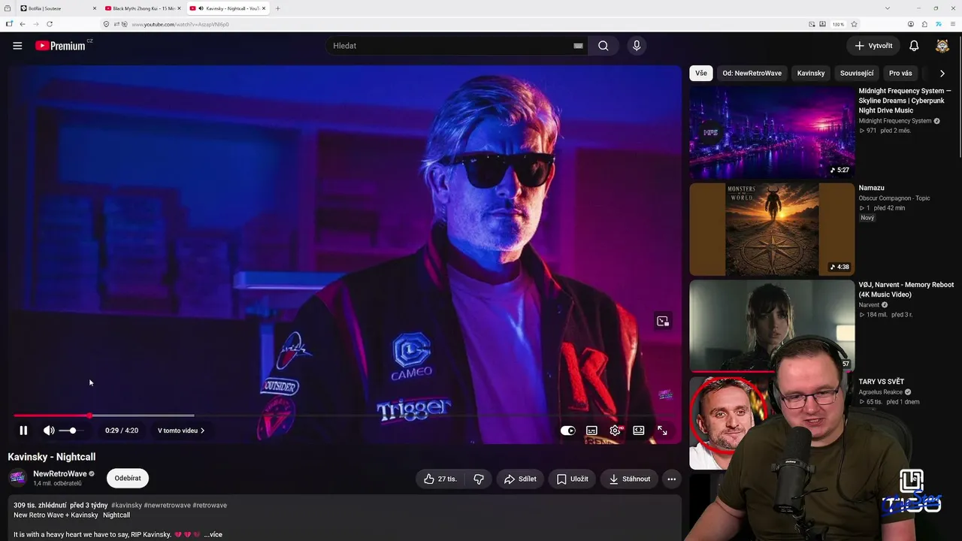The height and width of the screenshot is (541, 962).
Task: Open the 'VØJ, Narvent - Memory Reboot' title
Action: (x=906, y=289)
